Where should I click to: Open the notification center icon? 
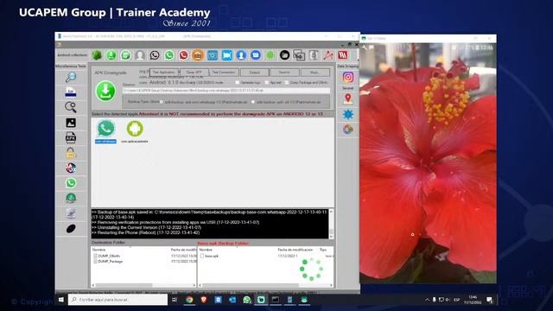490,300
